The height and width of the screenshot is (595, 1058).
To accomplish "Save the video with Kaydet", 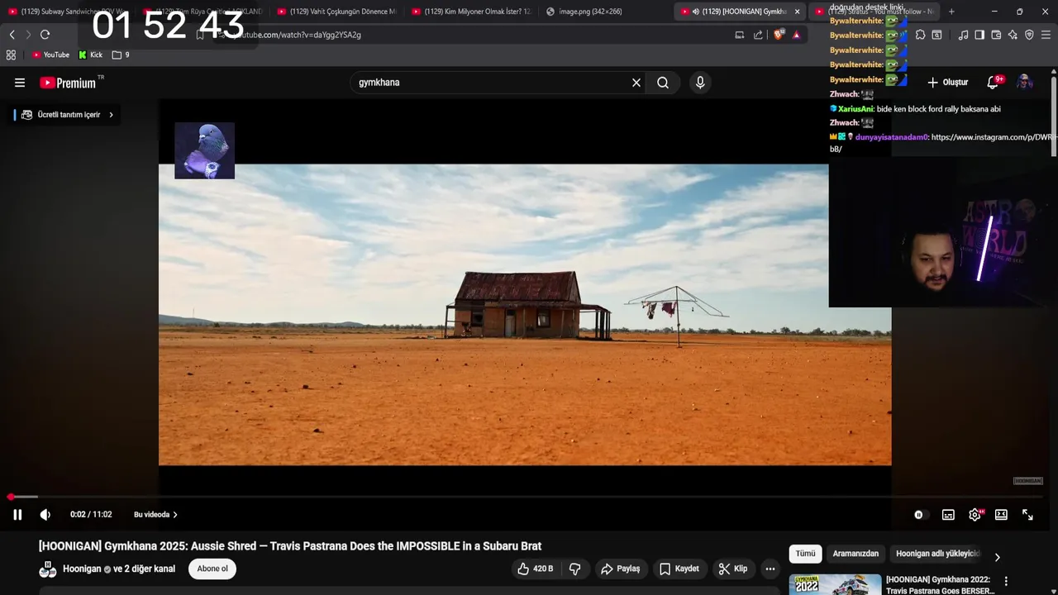I will [x=679, y=569].
